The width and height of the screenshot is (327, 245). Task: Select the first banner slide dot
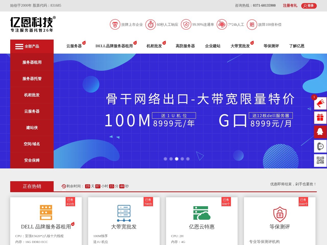point(165,159)
